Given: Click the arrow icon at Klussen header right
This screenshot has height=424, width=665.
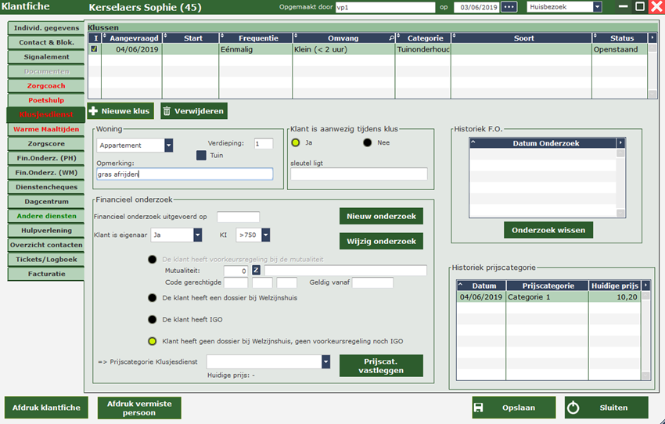Looking at the screenshot, I should [652, 38].
